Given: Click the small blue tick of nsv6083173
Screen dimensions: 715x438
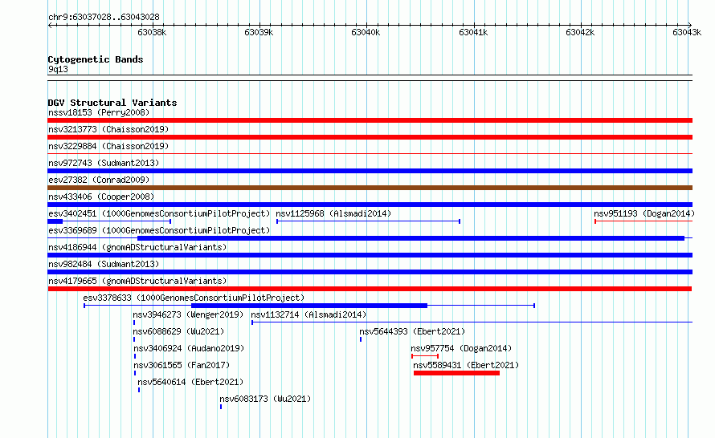Looking at the screenshot, I should click(221, 407).
